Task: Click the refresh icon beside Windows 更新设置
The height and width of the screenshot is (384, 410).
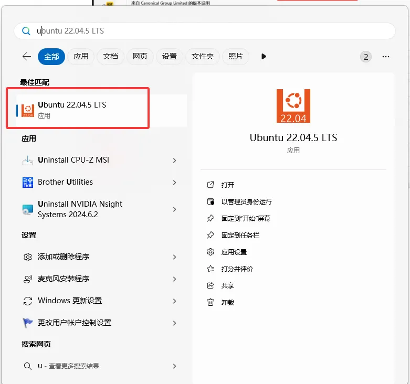Action: pyautogui.click(x=28, y=301)
